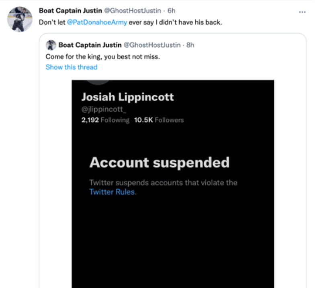Image resolution: width=315 pixels, height=288 pixels.
Task: Open the 8h timestamp of the quoted tweet
Action: tap(190, 45)
